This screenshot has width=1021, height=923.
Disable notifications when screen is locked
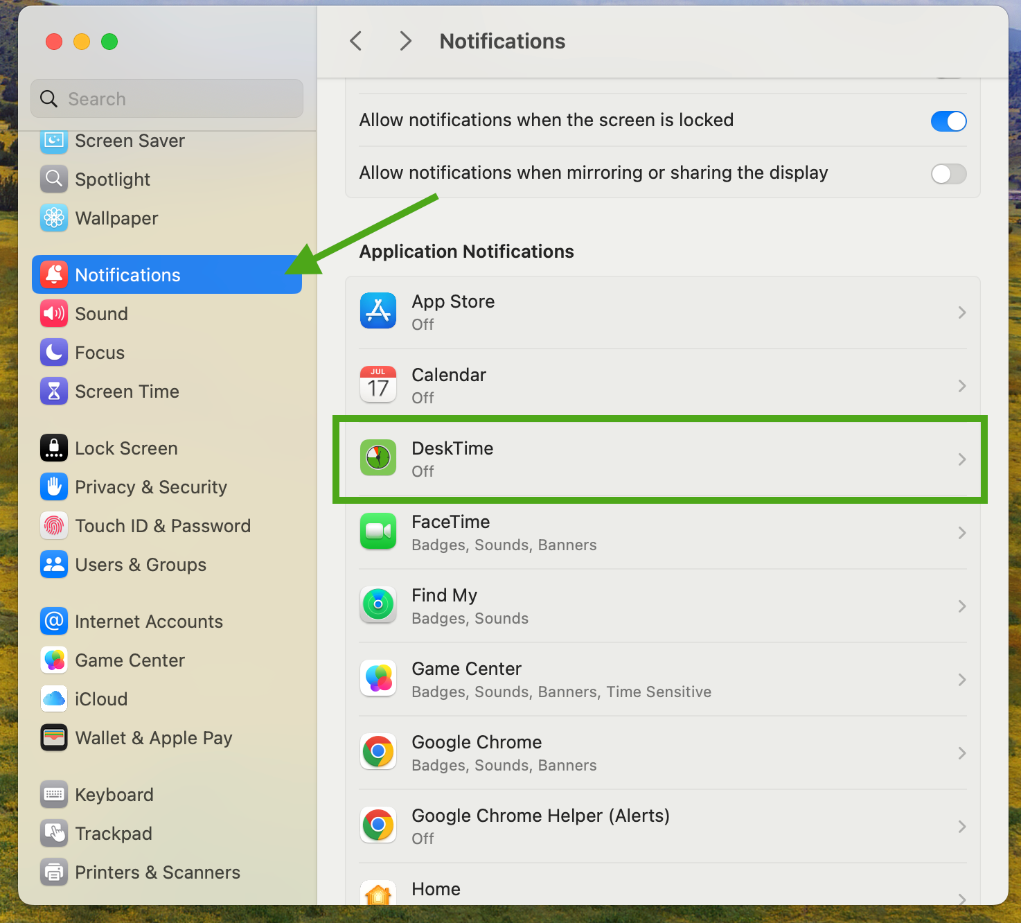tap(948, 121)
